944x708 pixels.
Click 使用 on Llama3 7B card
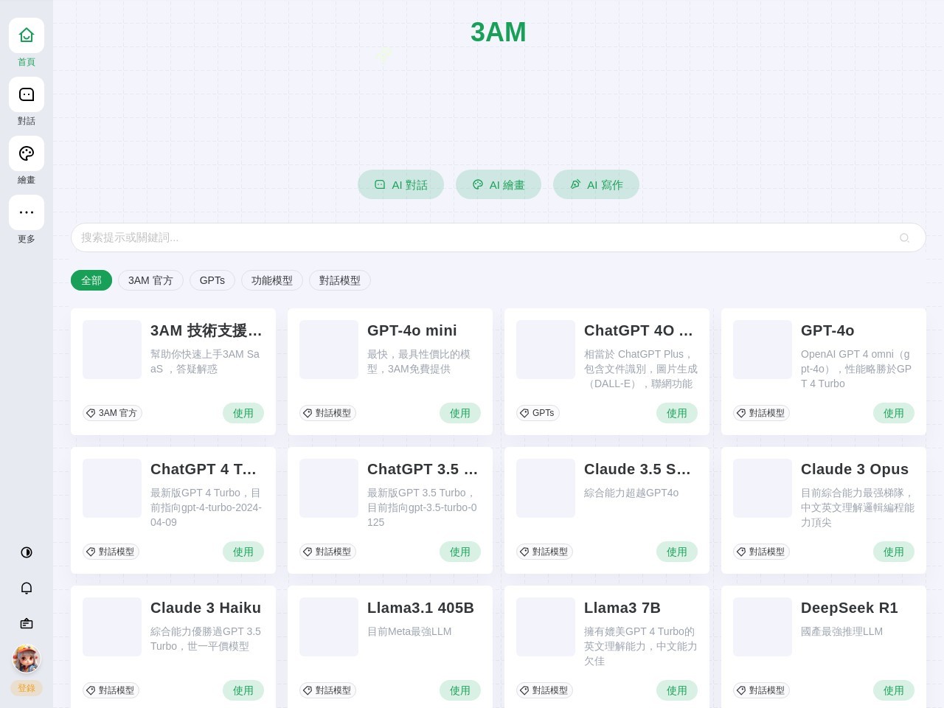(x=677, y=690)
